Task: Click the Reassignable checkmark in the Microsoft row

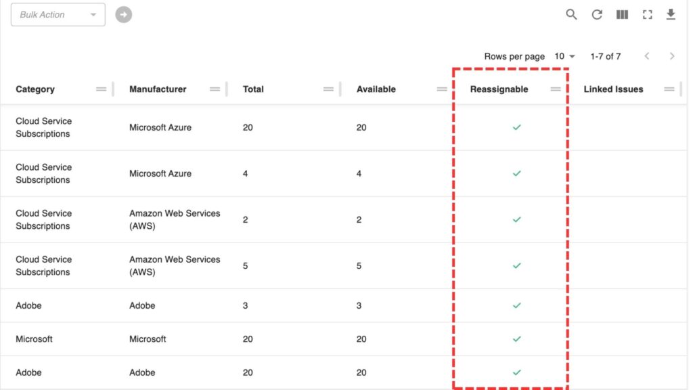Action: pos(516,339)
